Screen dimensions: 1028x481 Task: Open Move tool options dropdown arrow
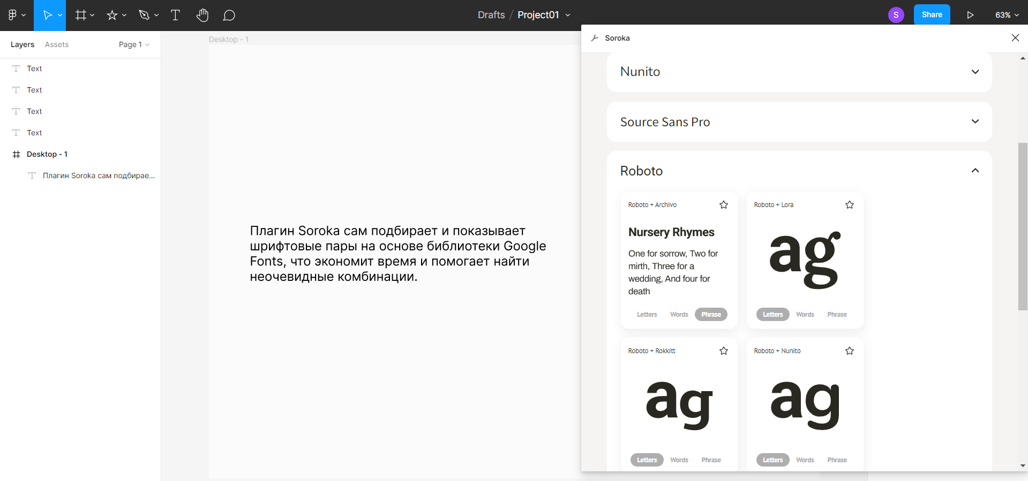point(60,15)
